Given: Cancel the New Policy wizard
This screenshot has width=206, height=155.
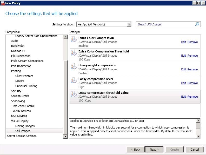Looking at the screenshot, I should pyautogui.click(x=195, y=150).
